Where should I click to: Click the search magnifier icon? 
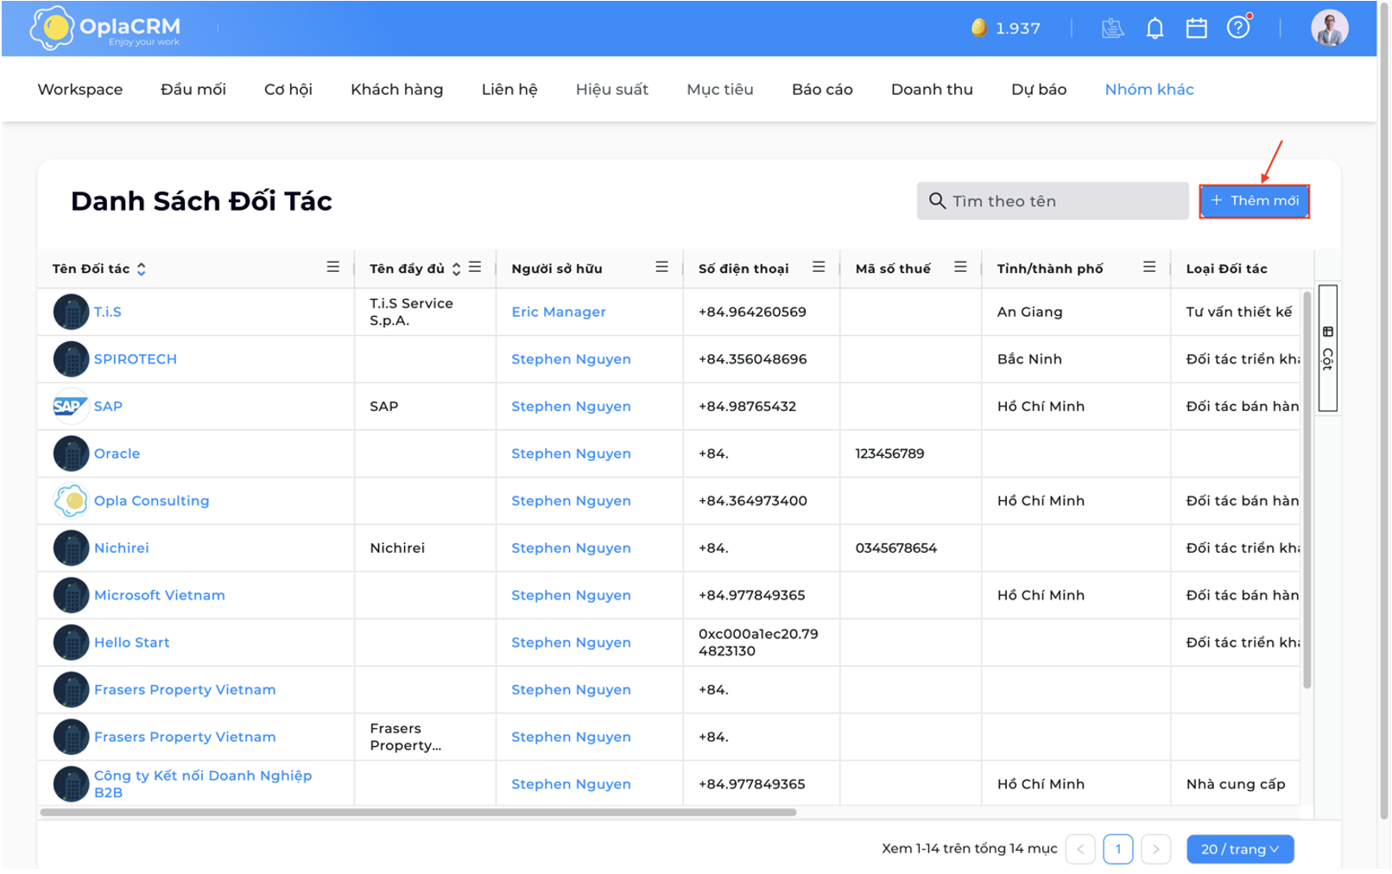click(937, 200)
